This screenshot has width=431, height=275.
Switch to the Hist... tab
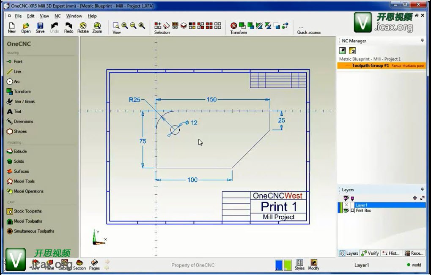click(391, 253)
